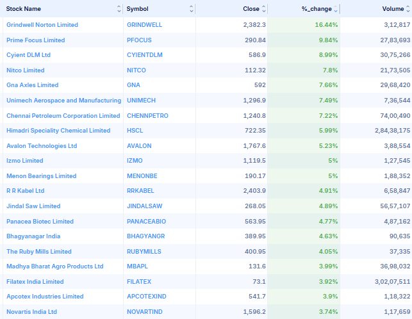Image resolution: width=412 pixels, height=319 pixels.
Task: Open Cyient DLM Ltd stock link
Action: 28,55
